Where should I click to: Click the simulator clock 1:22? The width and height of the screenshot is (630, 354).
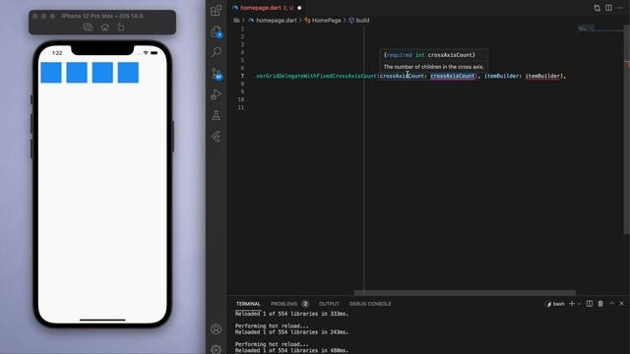pos(57,53)
